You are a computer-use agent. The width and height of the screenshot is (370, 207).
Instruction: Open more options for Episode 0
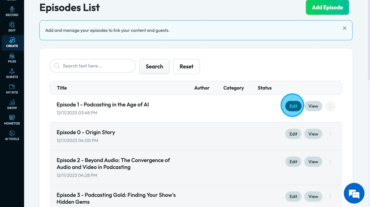[x=330, y=134]
